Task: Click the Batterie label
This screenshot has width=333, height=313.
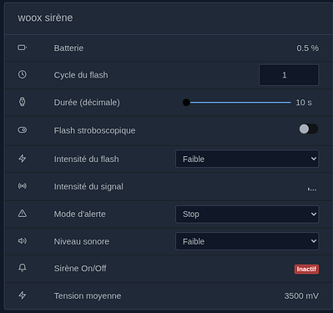Action: coord(68,48)
